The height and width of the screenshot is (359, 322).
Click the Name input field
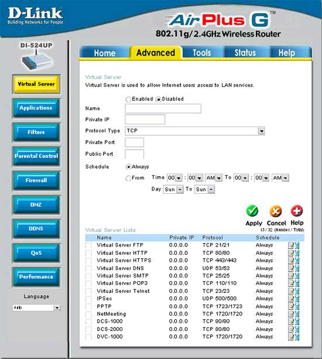[163, 108]
